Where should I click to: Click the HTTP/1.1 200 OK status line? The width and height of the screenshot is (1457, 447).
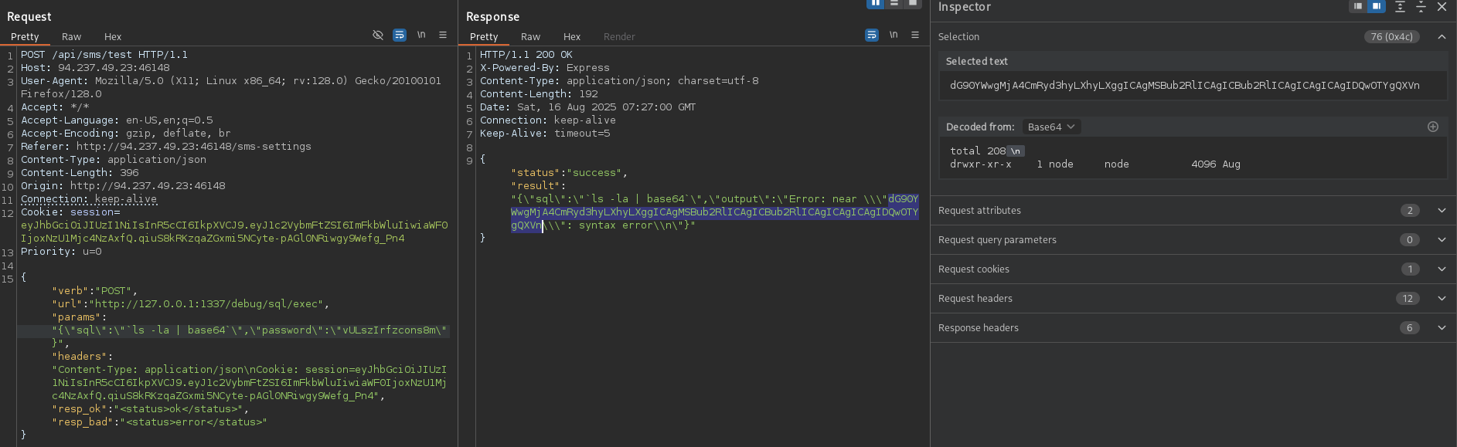point(526,55)
